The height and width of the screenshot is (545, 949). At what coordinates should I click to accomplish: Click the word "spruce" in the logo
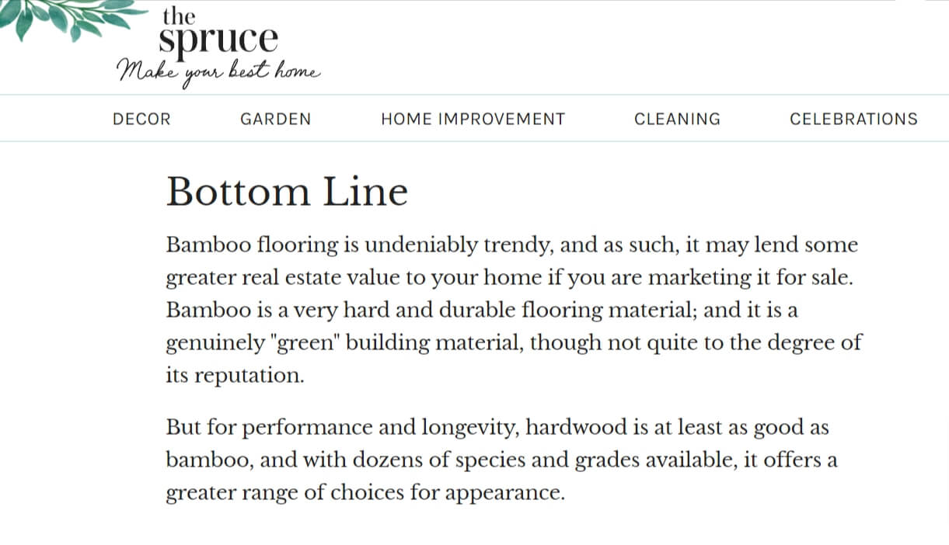pyautogui.click(x=218, y=40)
